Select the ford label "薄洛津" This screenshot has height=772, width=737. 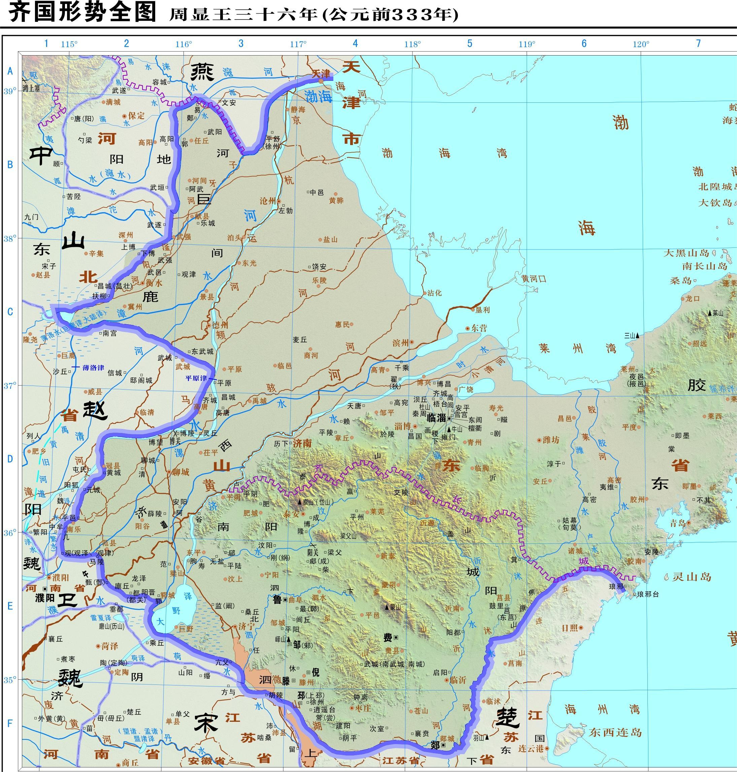click(94, 368)
